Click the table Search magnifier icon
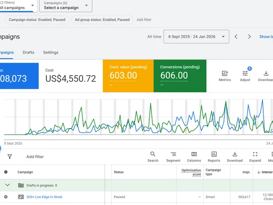Viewport: 273px width, 205px height. click(153, 154)
